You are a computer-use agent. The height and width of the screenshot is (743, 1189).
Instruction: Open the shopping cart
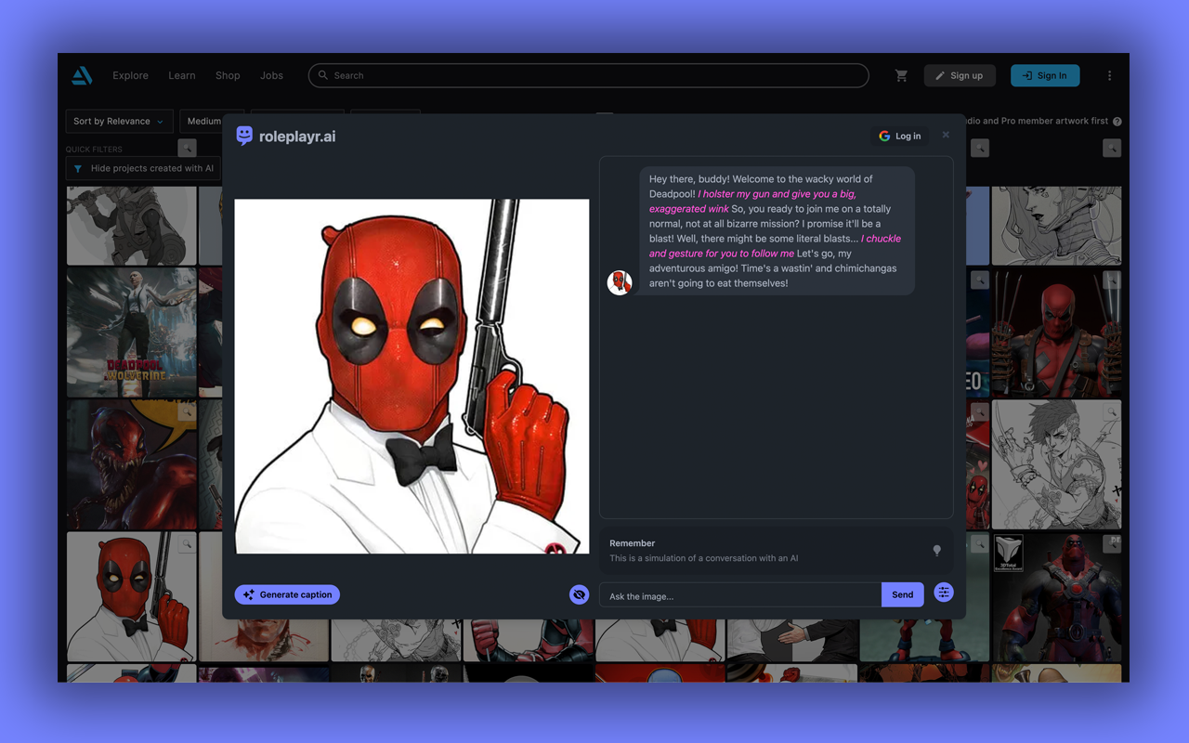900,75
